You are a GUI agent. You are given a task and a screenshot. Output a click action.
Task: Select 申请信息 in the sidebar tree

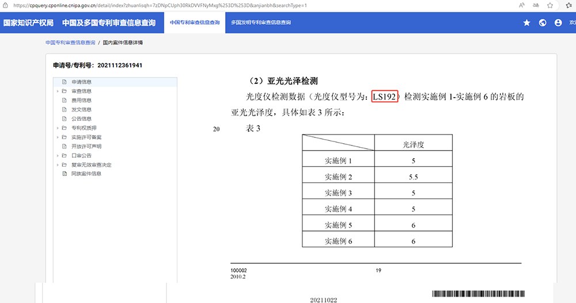click(81, 82)
